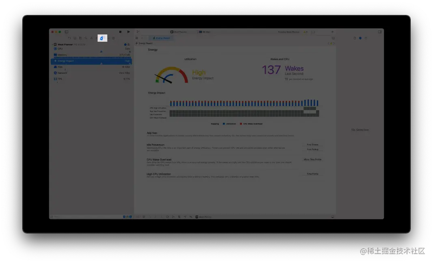The height and width of the screenshot is (263, 433).
Task: Choose the My Mac run destination
Action: (205, 32)
